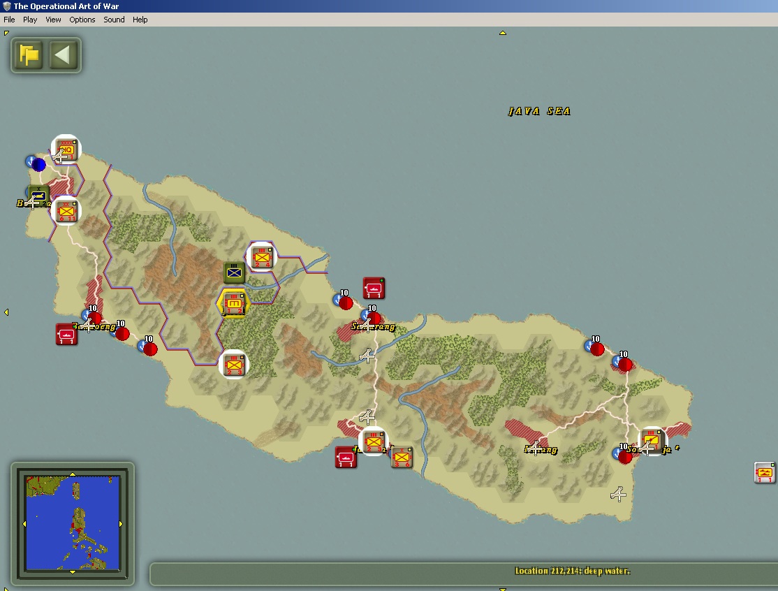Click inside the mini-map overview

click(x=73, y=523)
